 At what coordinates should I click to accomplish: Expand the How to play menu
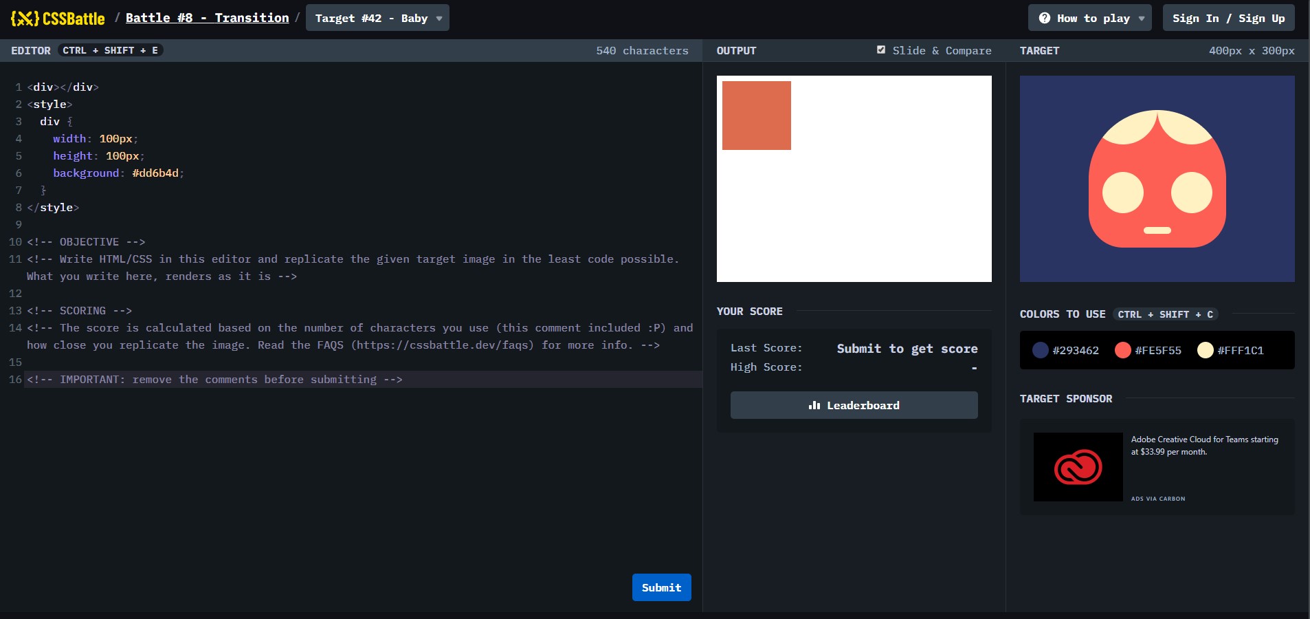[x=1089, y=18]
